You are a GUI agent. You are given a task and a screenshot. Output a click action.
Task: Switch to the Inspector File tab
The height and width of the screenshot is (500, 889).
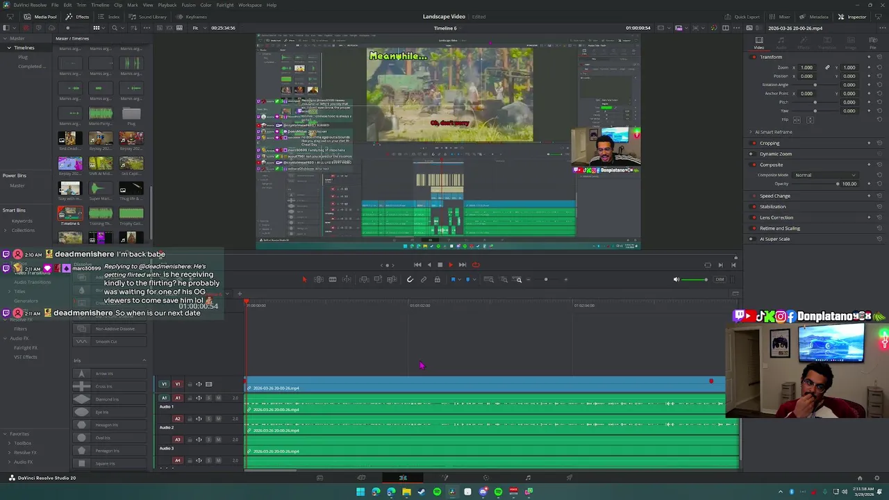click(x=873, y=43)
